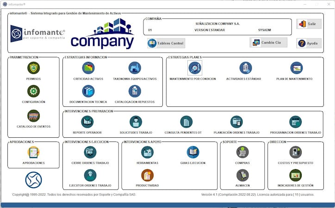The width and height of the screenshot is (335, 208).
Task: Open the Catalogo de Eventos icon
Action: click(x=33, y=116)
